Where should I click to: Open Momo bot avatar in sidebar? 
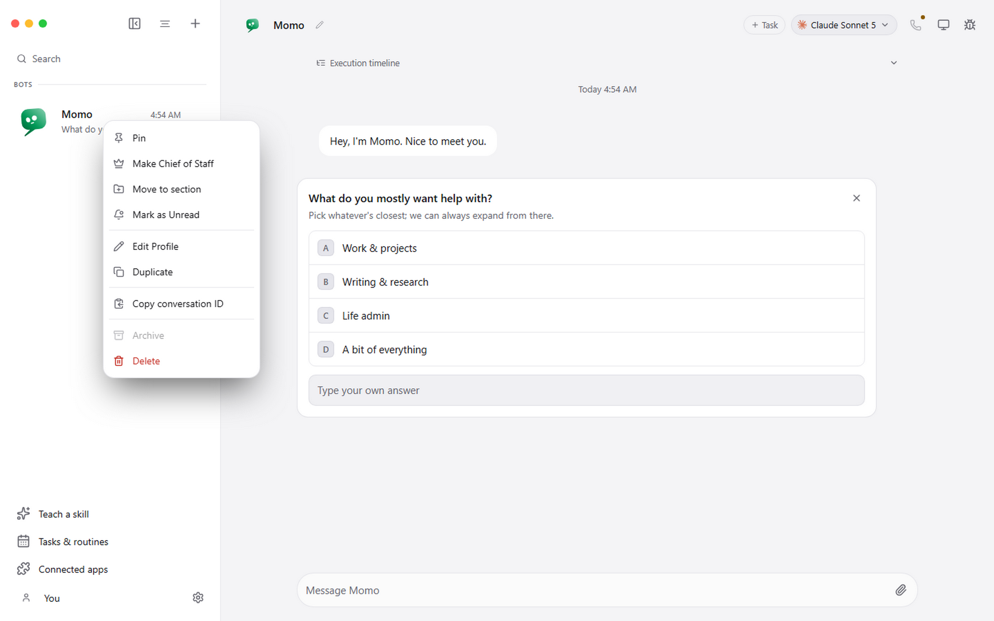[33, 121]
